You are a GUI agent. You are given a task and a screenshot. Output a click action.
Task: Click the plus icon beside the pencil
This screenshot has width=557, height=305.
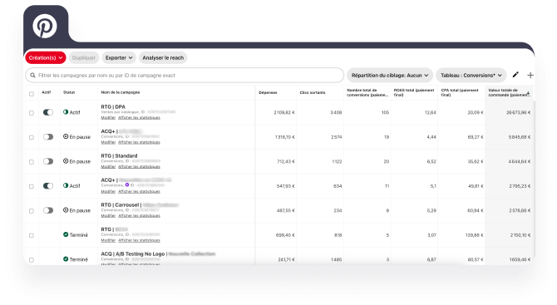point(530,75)
